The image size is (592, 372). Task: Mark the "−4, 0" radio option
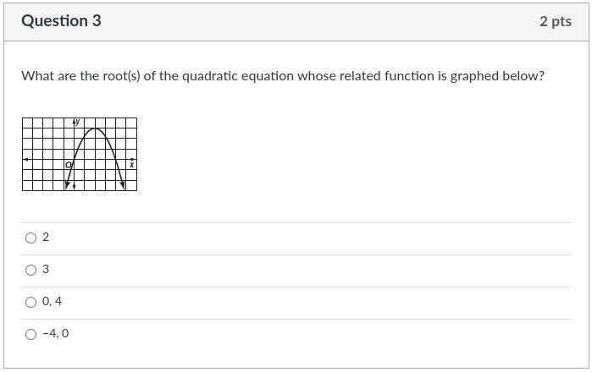pyautogui.click(x=31, y=335)
